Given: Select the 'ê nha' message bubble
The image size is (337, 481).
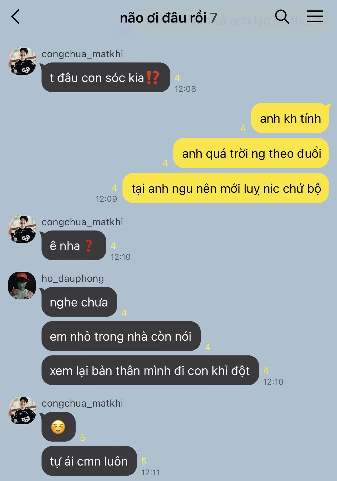Looking at the screenshot, I should click(74, 245).
